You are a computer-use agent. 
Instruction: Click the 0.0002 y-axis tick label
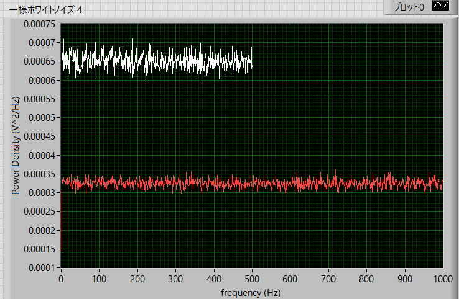pos(41,230)
